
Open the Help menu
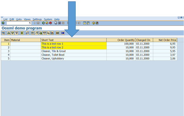57,19
